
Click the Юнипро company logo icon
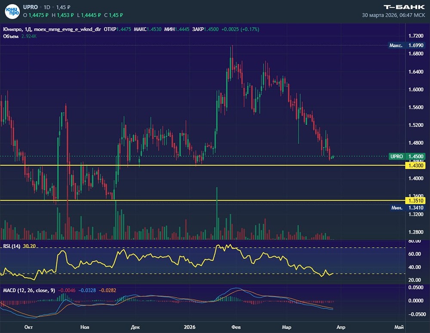13,11
